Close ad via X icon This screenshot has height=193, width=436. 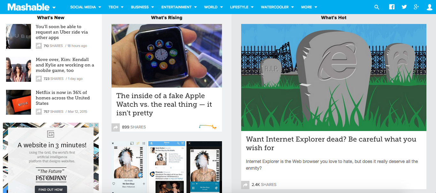point(96,125)
